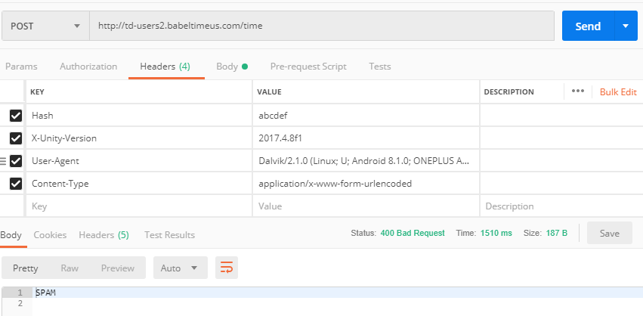This screenshot has width=643, height=316.
Task: Open the three-dots column options menu
Action: 578,91
